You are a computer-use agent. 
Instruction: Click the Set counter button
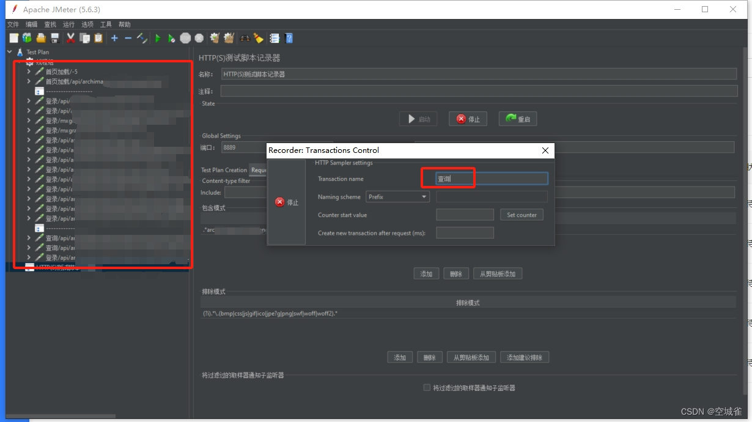(522, 215)
